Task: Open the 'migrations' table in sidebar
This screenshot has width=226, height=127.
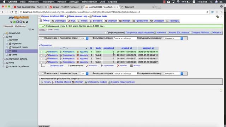Action: [x=17, y=43]
